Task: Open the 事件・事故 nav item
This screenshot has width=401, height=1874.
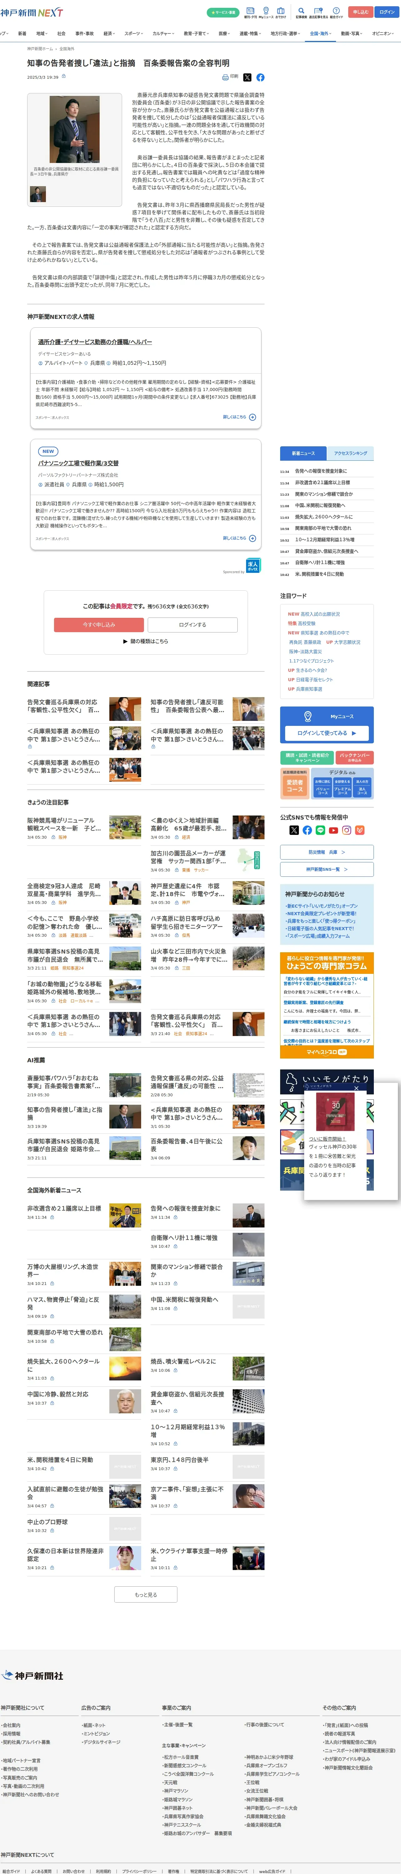Action: (x=84, y=33)
